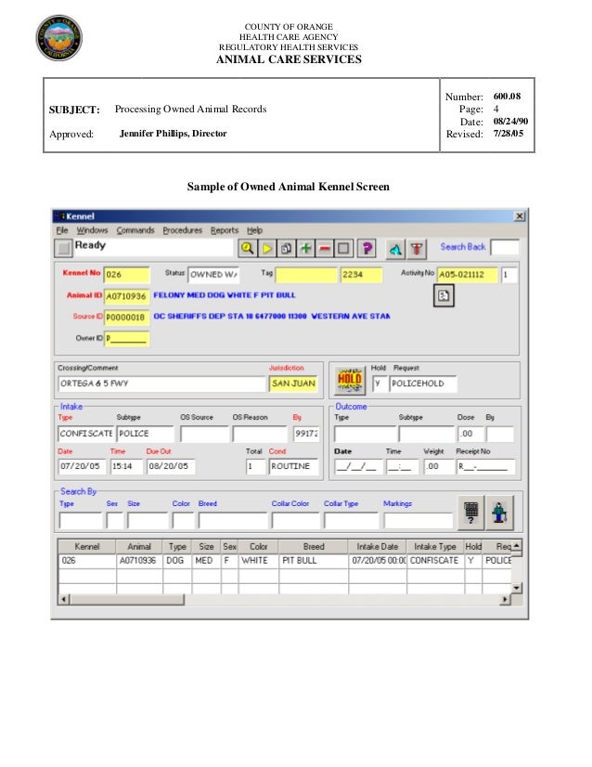Click the table cell WHITE
The width and height of the screenshot is (592, 767).
coord(259,561)
